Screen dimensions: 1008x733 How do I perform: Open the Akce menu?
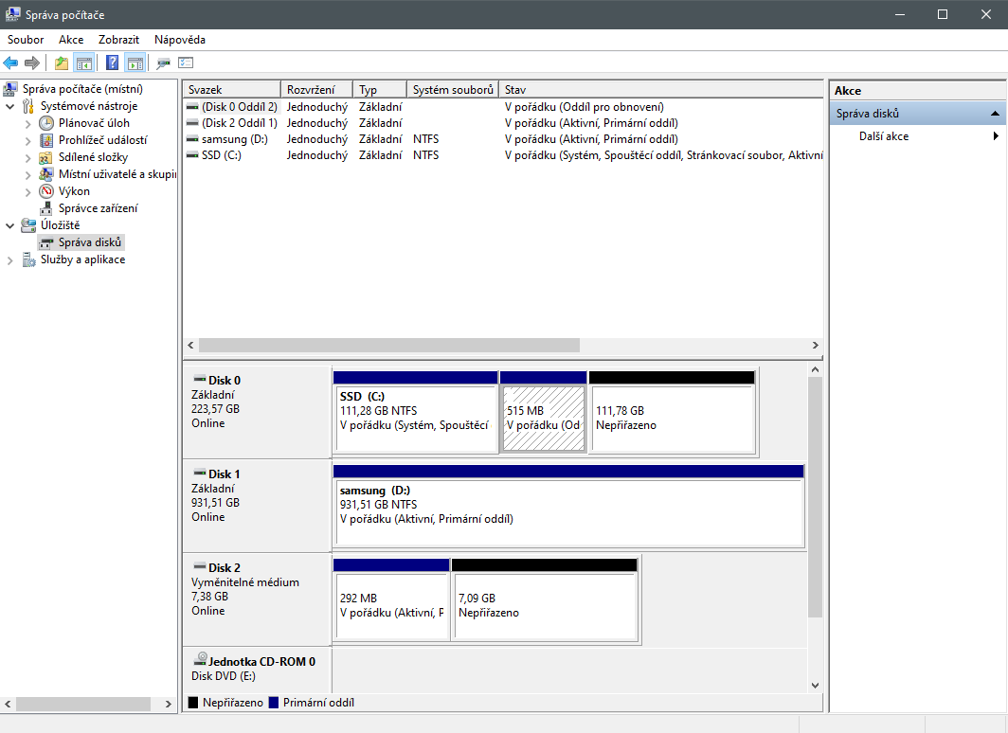[x=71, y=40]
